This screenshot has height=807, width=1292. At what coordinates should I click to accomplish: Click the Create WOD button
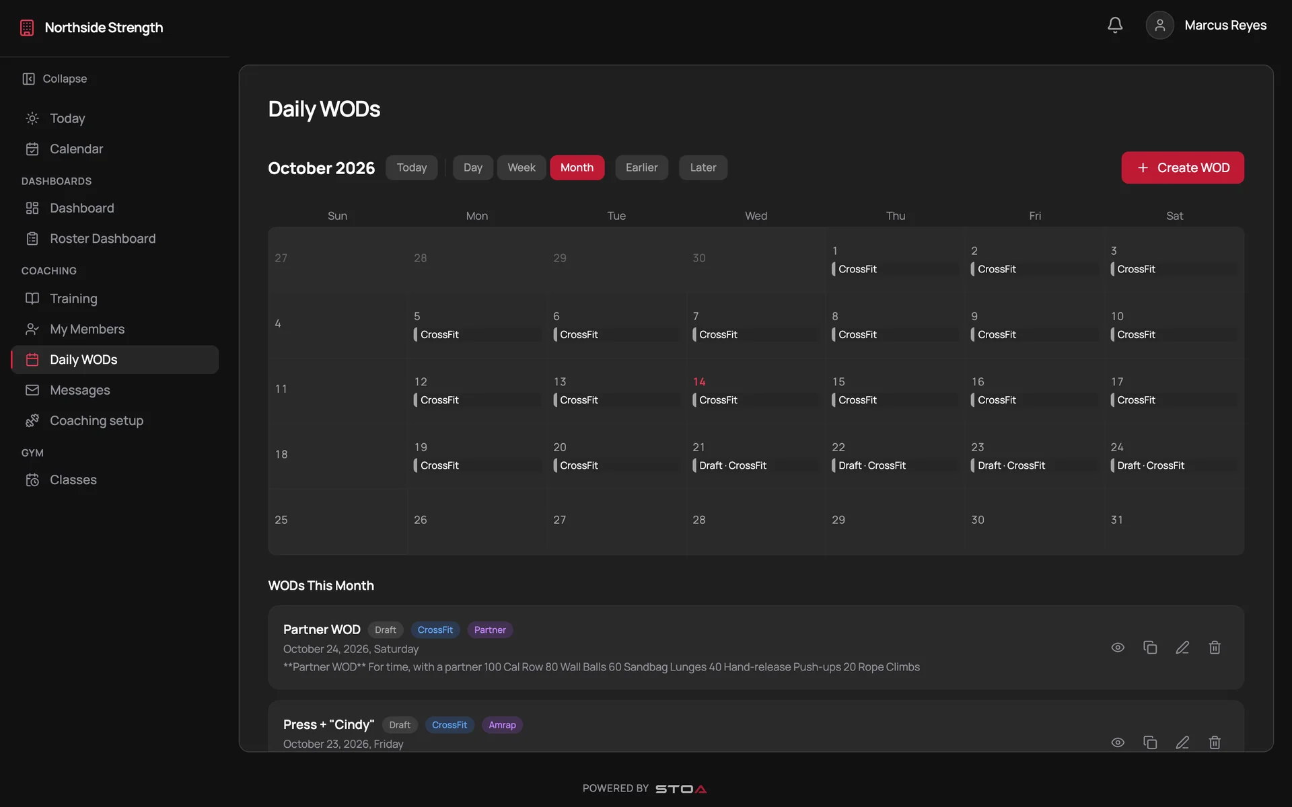click(1182, 167)
